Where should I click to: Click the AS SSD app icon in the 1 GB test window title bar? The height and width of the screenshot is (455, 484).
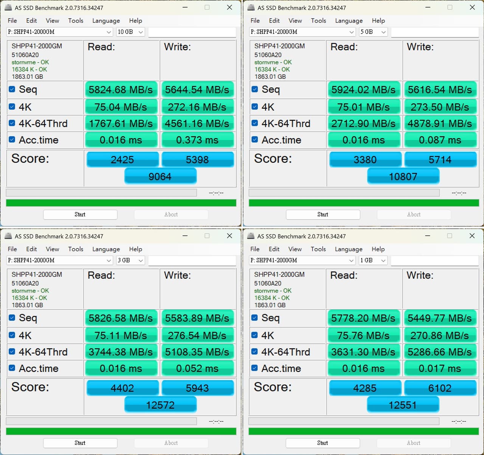click(251, 236)
